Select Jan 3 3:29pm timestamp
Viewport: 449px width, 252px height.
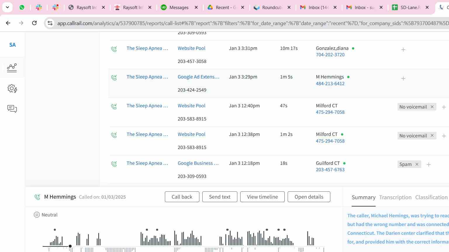[x=243, y=77]
